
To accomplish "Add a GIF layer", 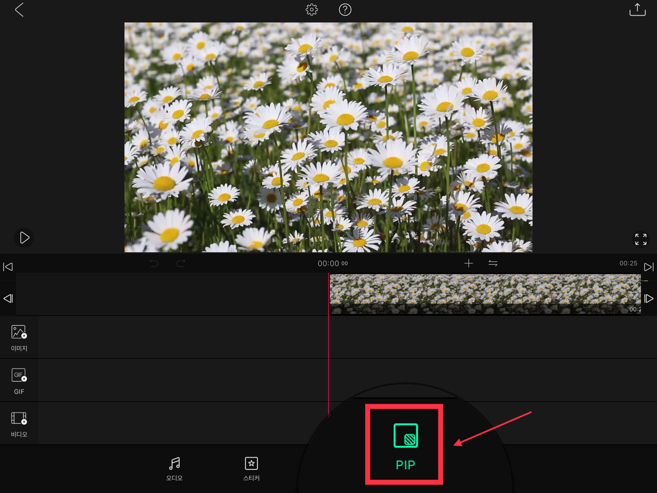I will 19,381.
